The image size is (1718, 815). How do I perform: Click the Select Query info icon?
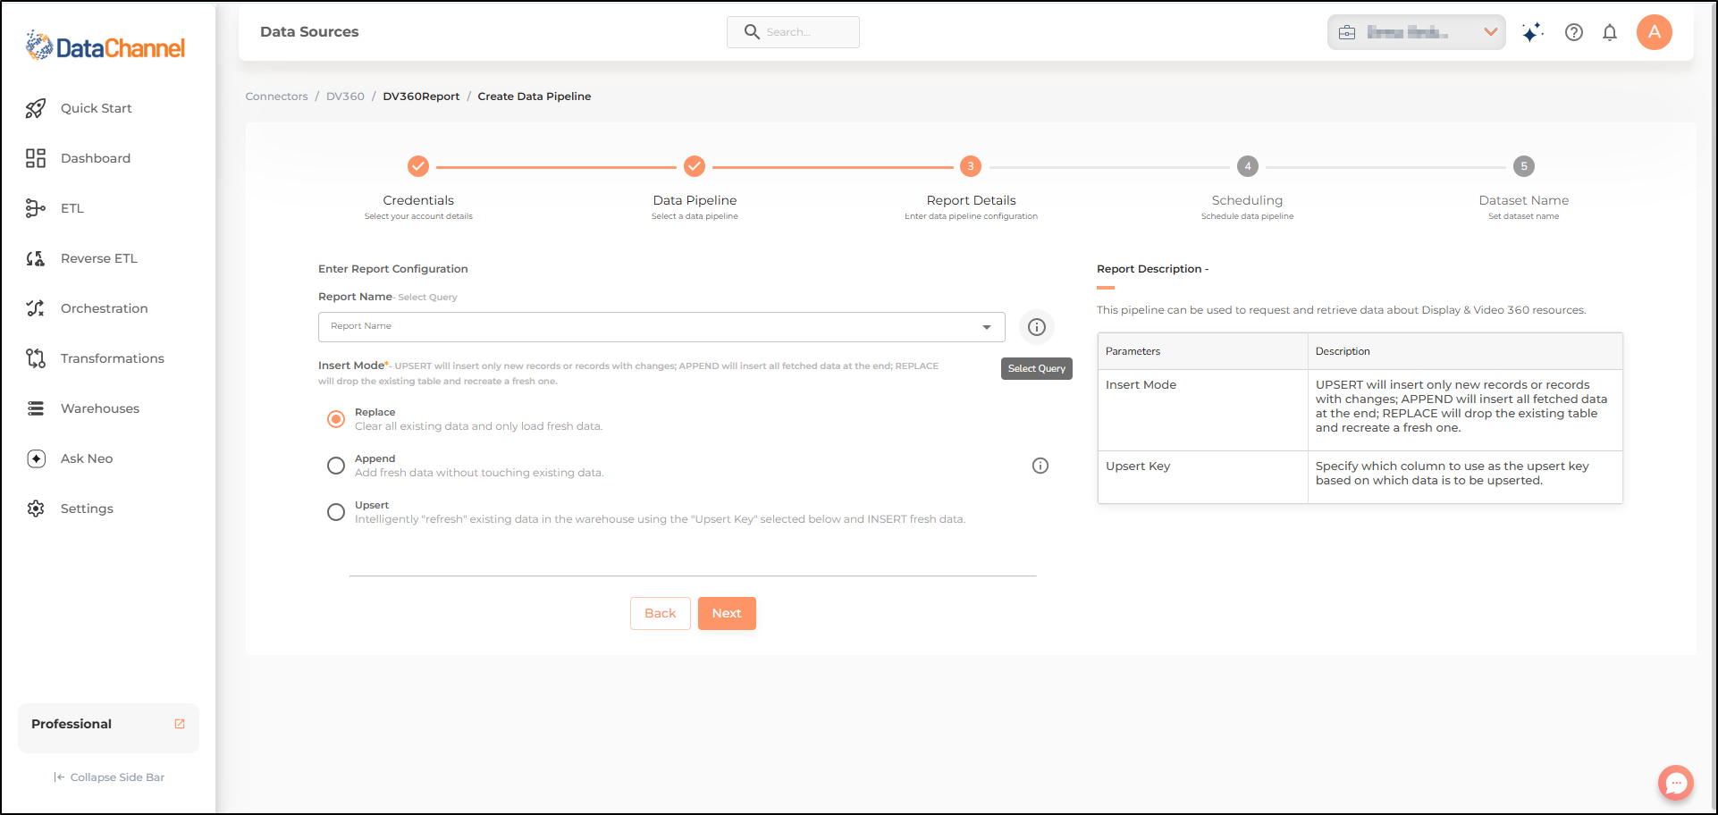(1037, 327)
